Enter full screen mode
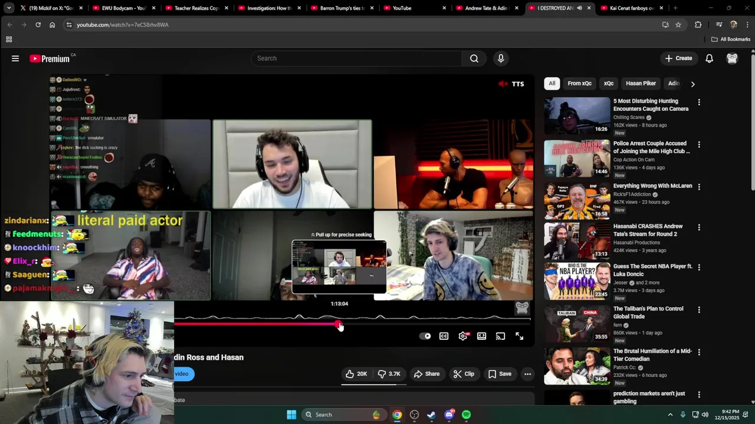This screenshot has height=424, width=755. coord(520,336)
